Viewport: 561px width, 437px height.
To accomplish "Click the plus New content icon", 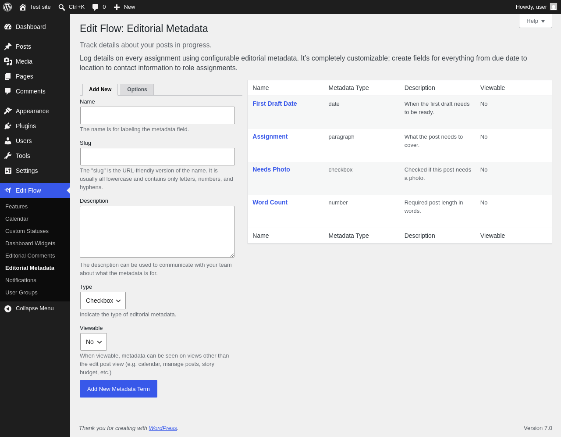I will tap(117, 7).
